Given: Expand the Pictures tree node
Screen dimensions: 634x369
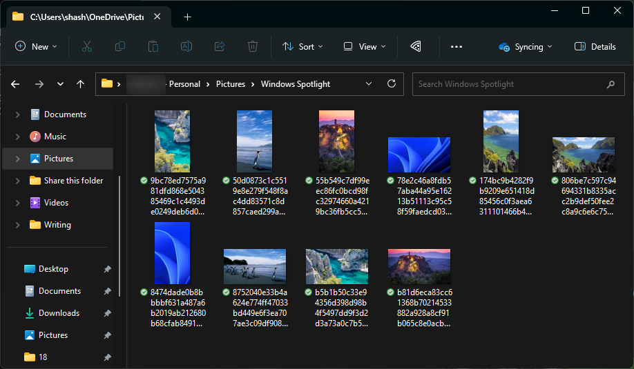Looking at the screenshot, I should coord(17,159).
